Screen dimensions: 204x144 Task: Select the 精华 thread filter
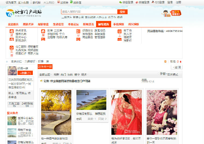click(77, 74)
